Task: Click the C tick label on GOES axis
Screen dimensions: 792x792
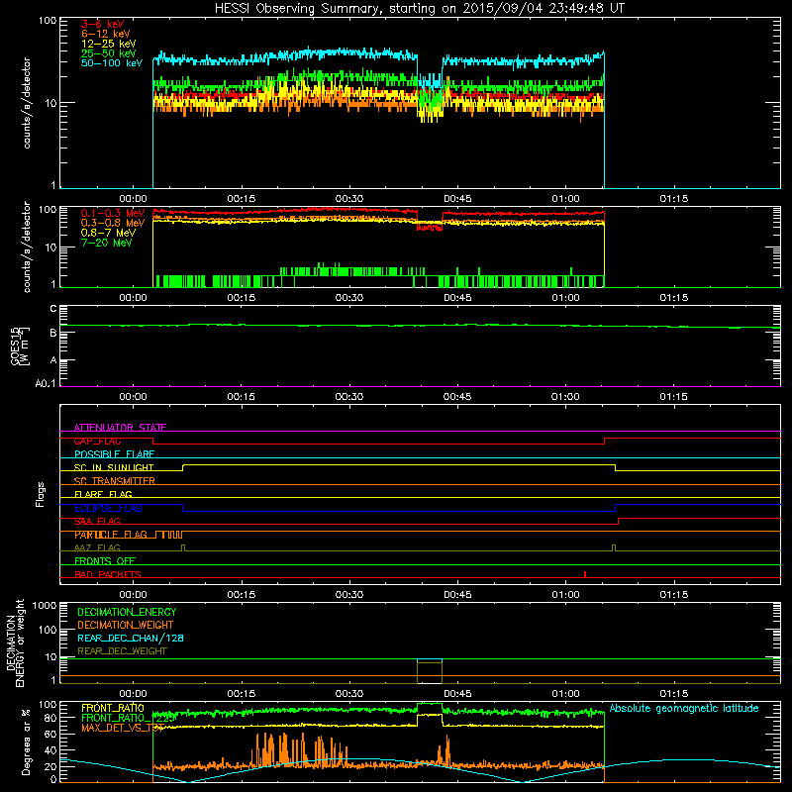Action: click(x=53, y=308)
